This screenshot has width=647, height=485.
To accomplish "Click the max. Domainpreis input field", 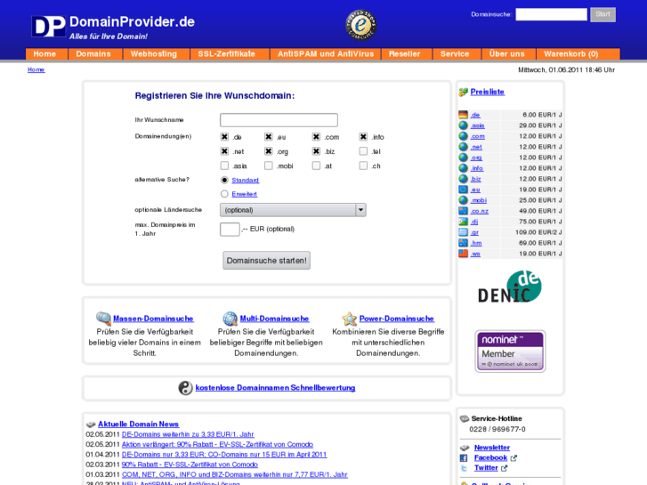I will coord(230,229).
